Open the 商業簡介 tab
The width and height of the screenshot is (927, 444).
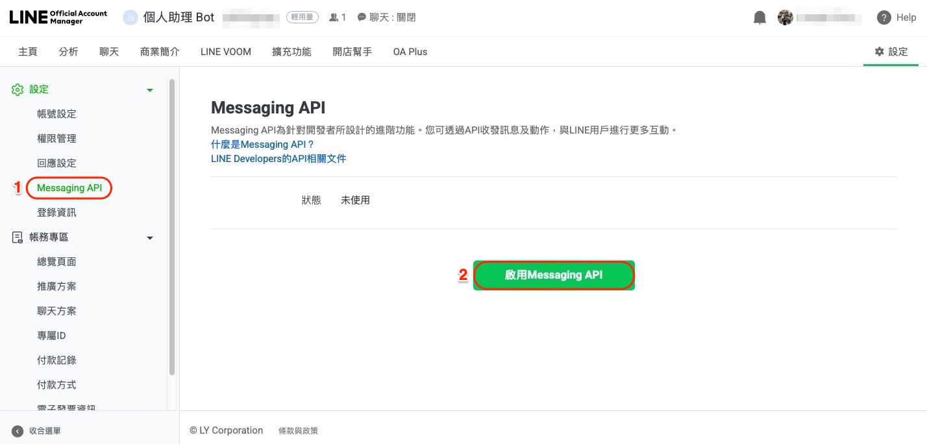pyautogui.click(x=160, y=52)
